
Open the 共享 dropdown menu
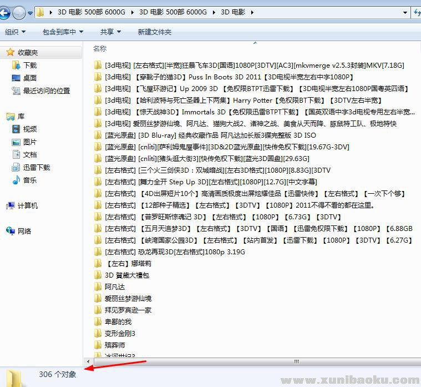[x=110, y=32]
